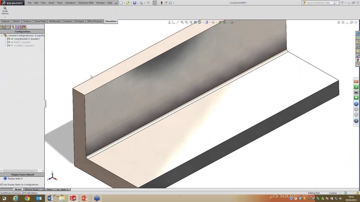Switch to the Sheet Metal tab
The width and height of the screenshot is (360, 202).
point(40,21)
